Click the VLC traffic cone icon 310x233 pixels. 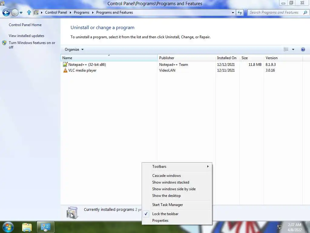65,70
